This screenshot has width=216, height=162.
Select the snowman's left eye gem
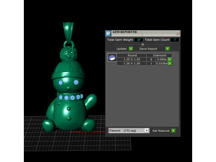click(x=61, y=82)
